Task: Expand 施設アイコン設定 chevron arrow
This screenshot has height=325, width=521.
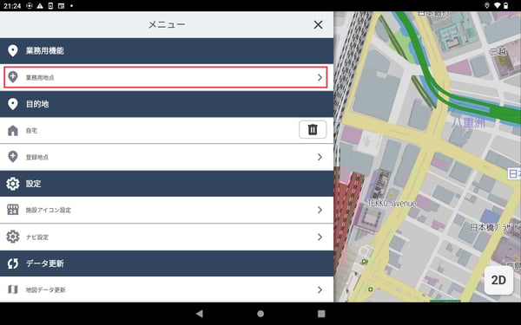Action: [x=320, y=210]
